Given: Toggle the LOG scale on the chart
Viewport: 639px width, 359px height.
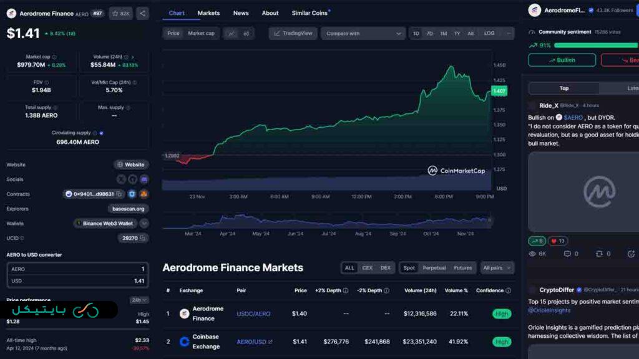Looking at the screenshot, I should click(x=489, y=33).
